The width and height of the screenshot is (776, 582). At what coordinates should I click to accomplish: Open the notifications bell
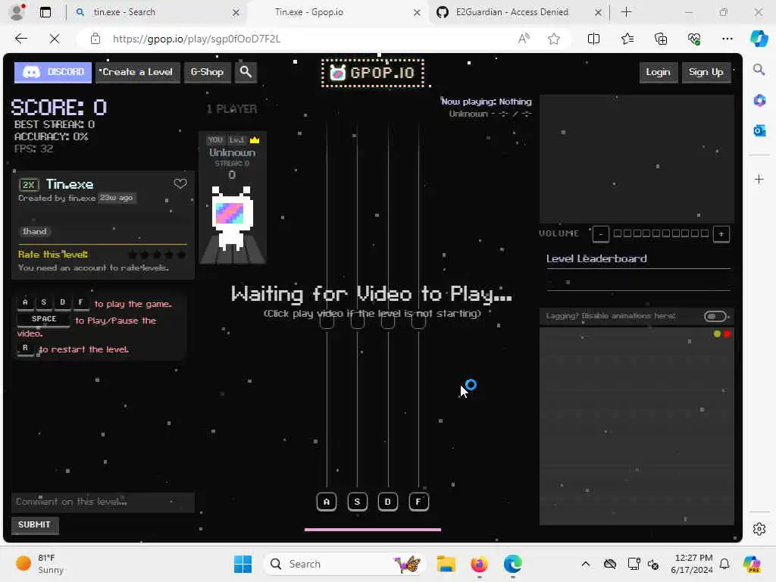(x=724, y=564)
